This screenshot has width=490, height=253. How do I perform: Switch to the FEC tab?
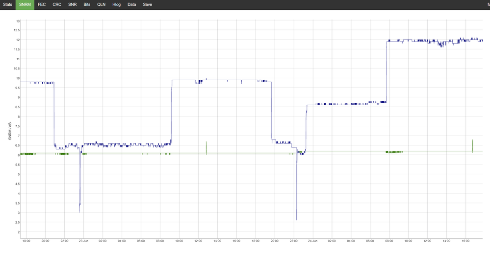point(42,4)
